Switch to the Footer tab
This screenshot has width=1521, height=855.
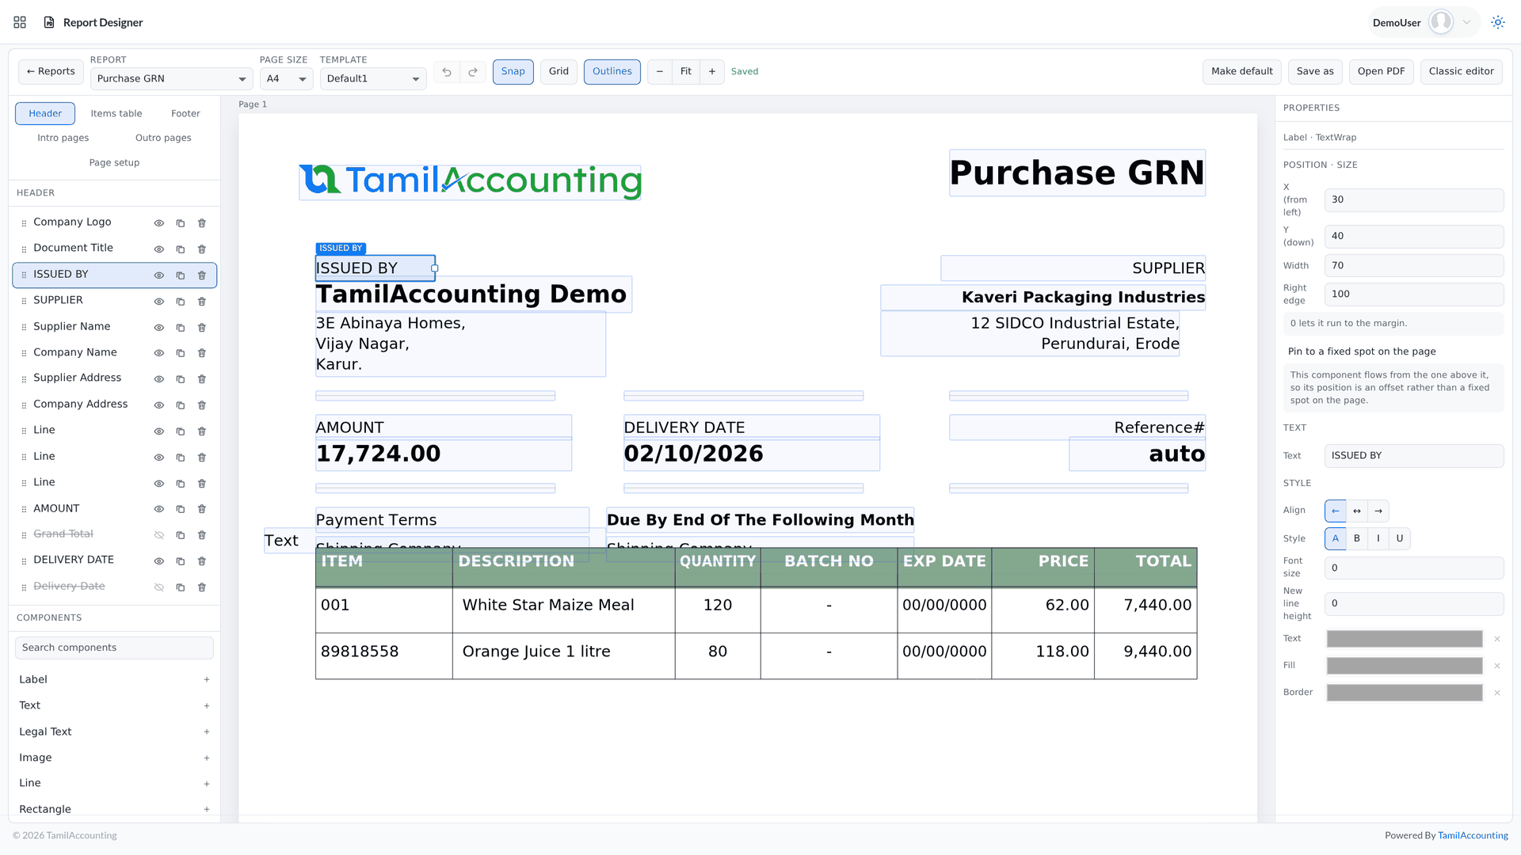[x=185, y=113]
